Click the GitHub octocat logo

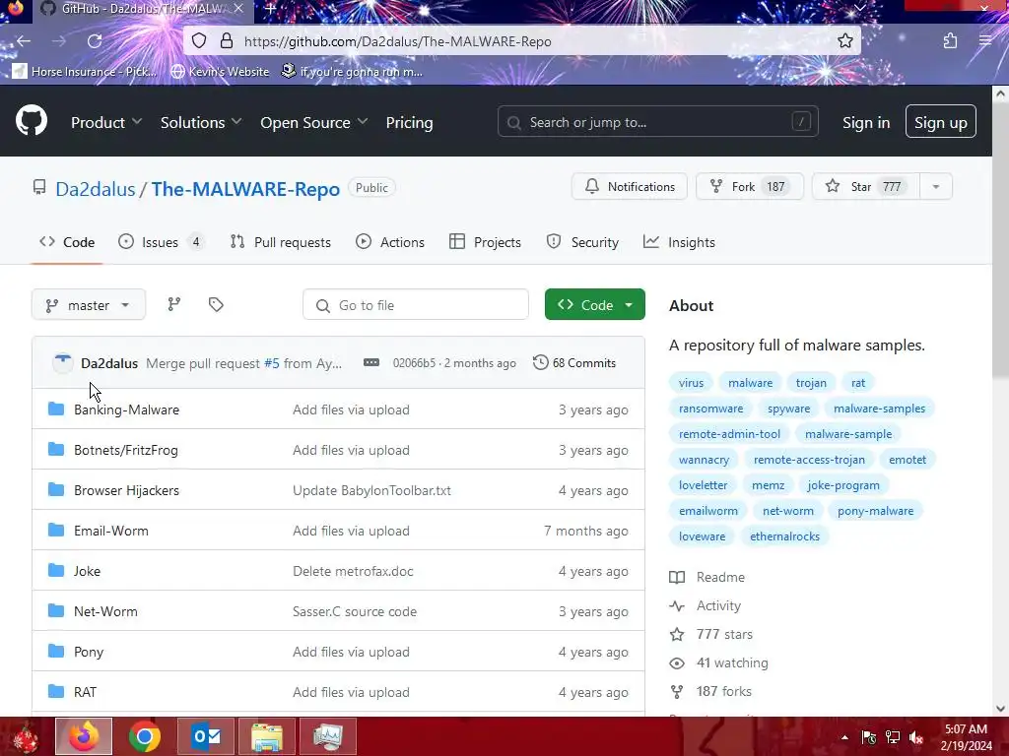point(32,120)
